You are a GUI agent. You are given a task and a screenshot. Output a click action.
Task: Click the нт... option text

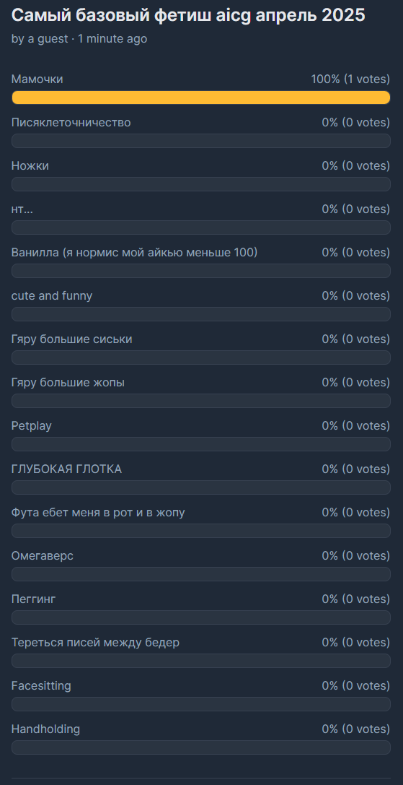(22, 209)
